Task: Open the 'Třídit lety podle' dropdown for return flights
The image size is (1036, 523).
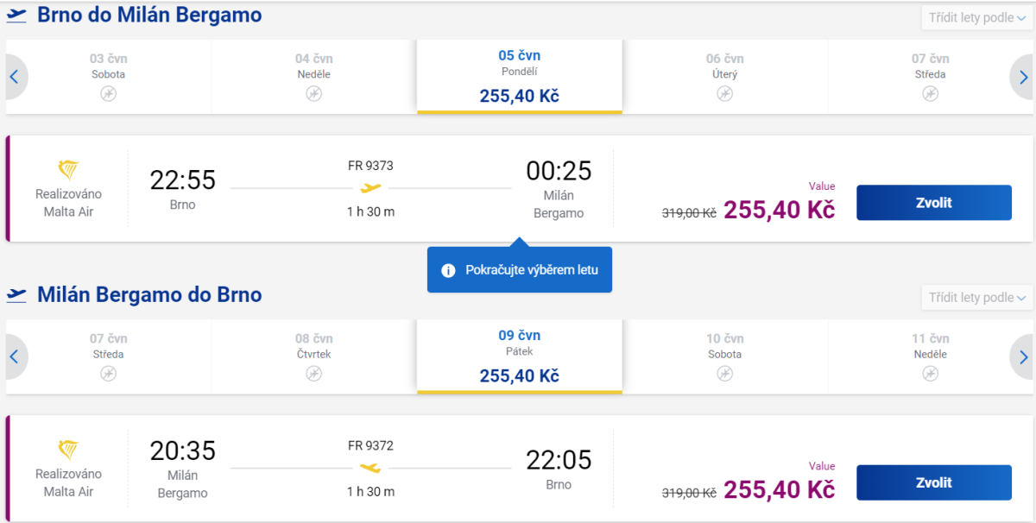Action: [x=977, y=297]
